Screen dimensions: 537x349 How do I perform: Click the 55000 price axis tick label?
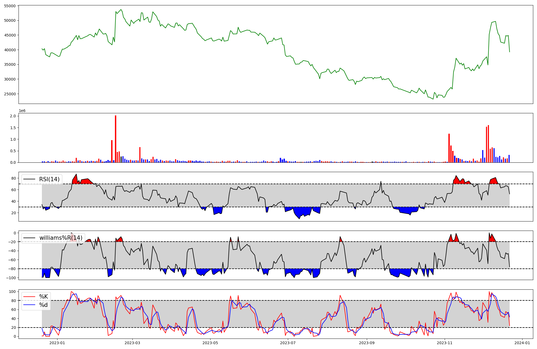(10, 6)
